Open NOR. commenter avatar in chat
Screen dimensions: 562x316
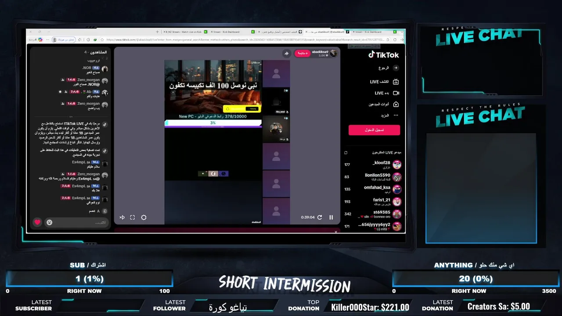coord(104,69)
